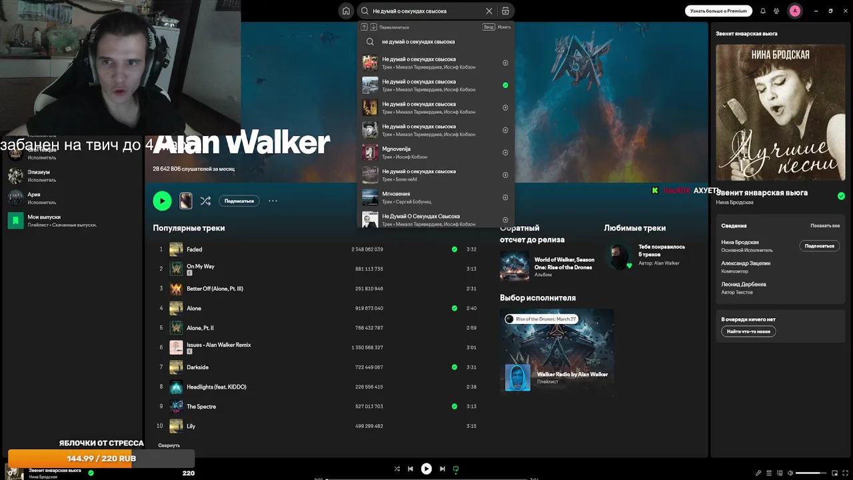The width and height of the screenshot is (853, 480).
Task: Toggle liked check beside 'Звенит январская вьюга' in panel
Action: (x=841, y=196)
